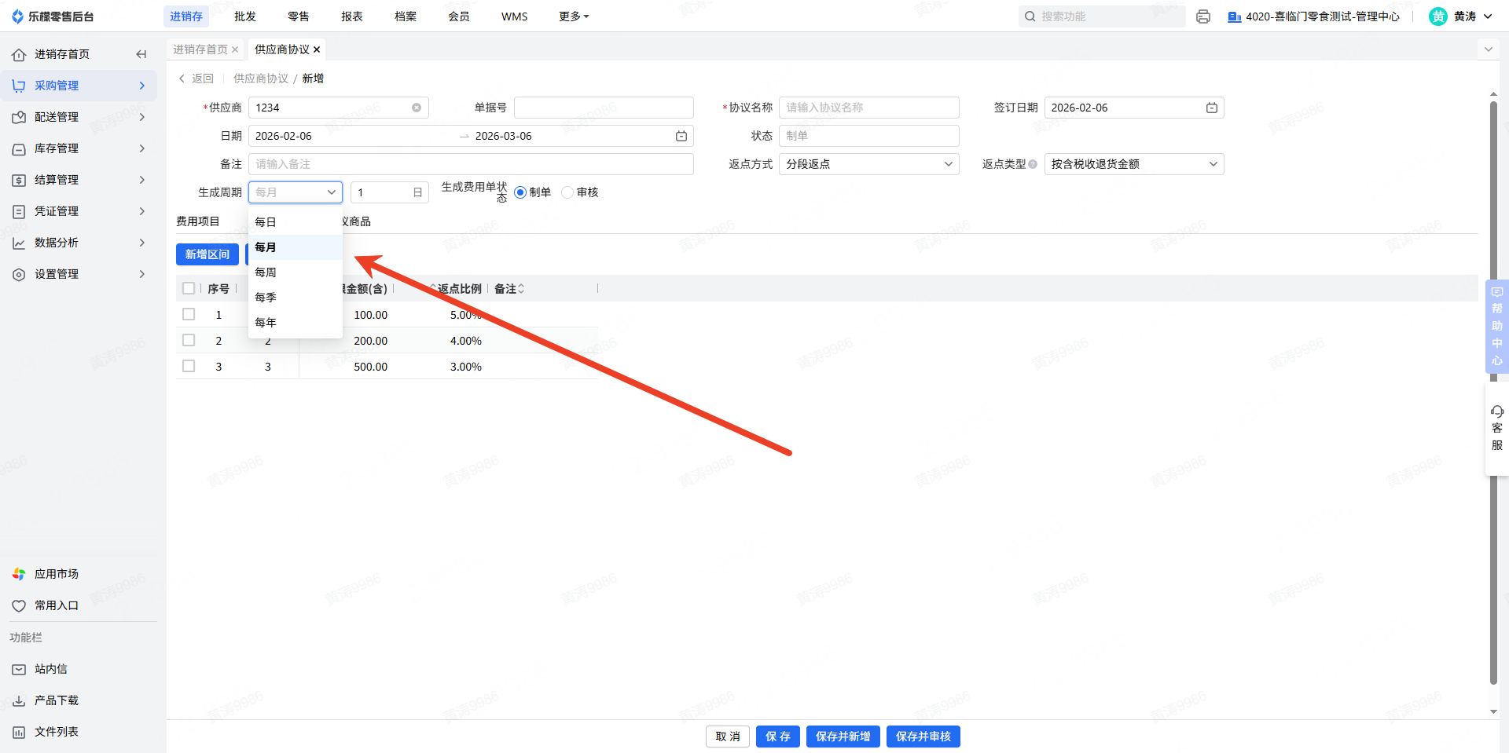
Task: Click the 协议名称 input field
Action: tap(869, 108)
